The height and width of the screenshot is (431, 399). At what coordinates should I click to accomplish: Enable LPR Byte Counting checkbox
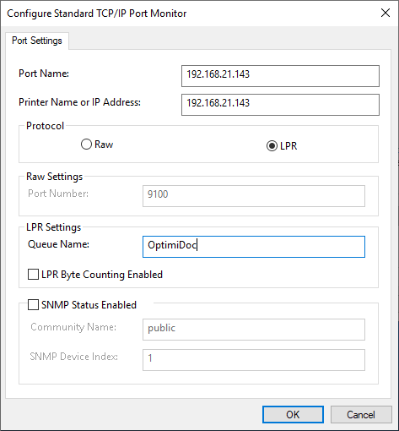click(x=33, y=275)
